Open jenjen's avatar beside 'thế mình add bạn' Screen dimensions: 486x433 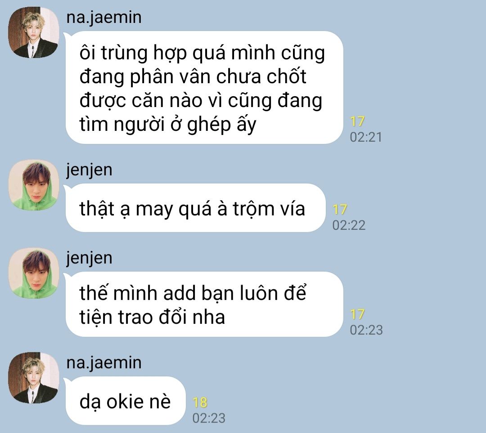point(33,273)
